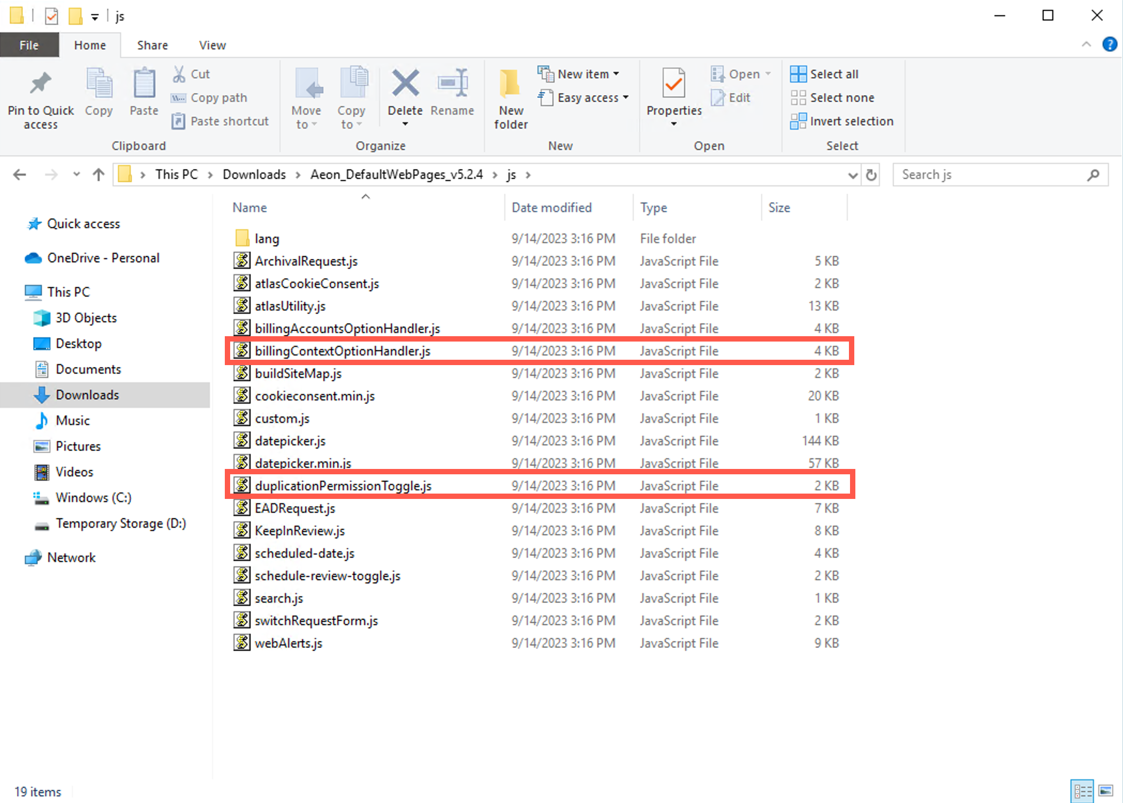Switch to the Share ribbon tab
This screenshot has width=1123, height=803.
tap(152, 45)
